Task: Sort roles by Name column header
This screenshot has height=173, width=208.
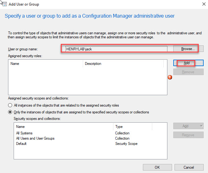Action: 46,64
